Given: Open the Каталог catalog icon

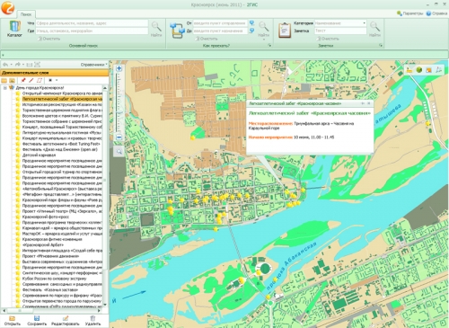Looking at the screenshot, I should pyautogui.click(x=14, y=29).
